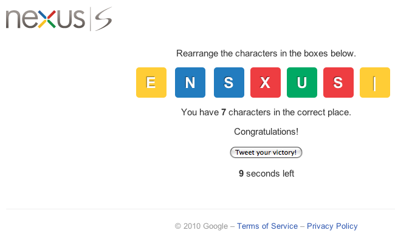Screen dimensions: 395x233
Task: Click the Rearrange the characters instruction
Action: coord(266,53)
